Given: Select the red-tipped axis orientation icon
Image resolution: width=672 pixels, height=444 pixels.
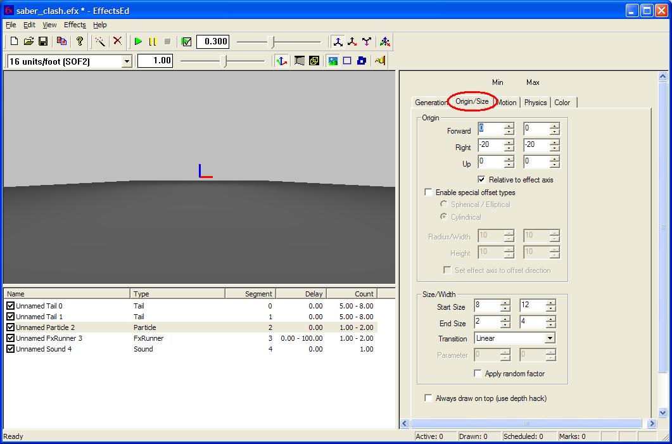Looking at the screenshot, I should tap(352, 42).
